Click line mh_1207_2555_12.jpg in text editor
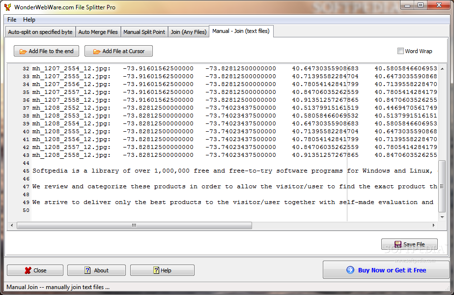This screenshot has height=295, width=454. click(234, 77)
